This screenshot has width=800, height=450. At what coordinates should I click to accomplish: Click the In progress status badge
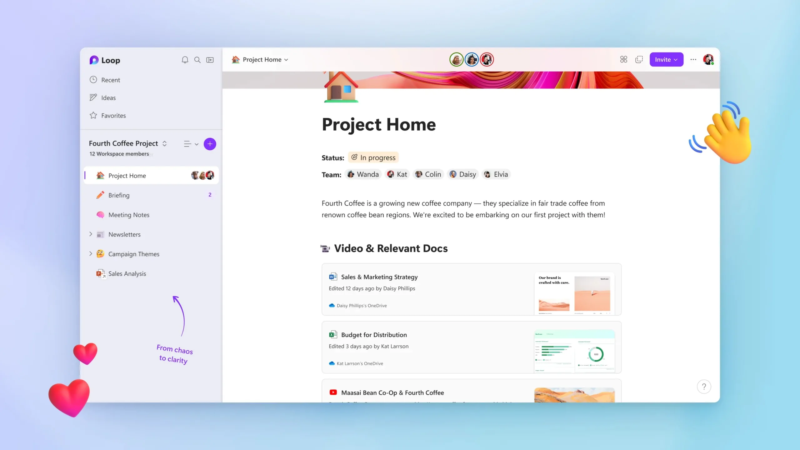pyautogui.click(x=374, y=158)
